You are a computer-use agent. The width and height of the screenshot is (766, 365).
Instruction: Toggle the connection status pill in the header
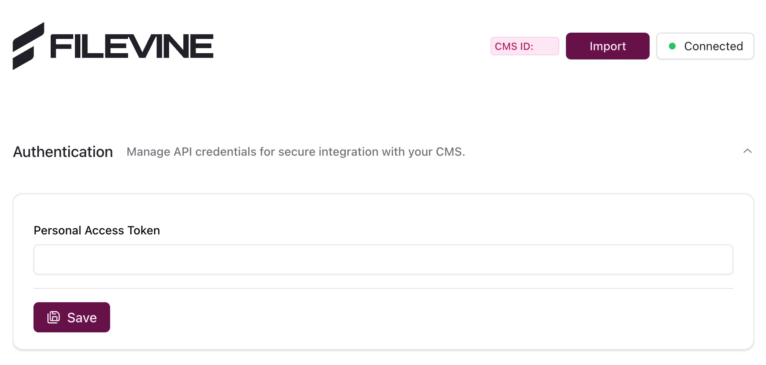(705, 46)
